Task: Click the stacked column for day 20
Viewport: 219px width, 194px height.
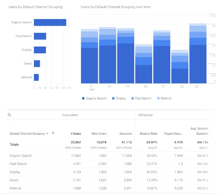Action: [x=144, y=65]
